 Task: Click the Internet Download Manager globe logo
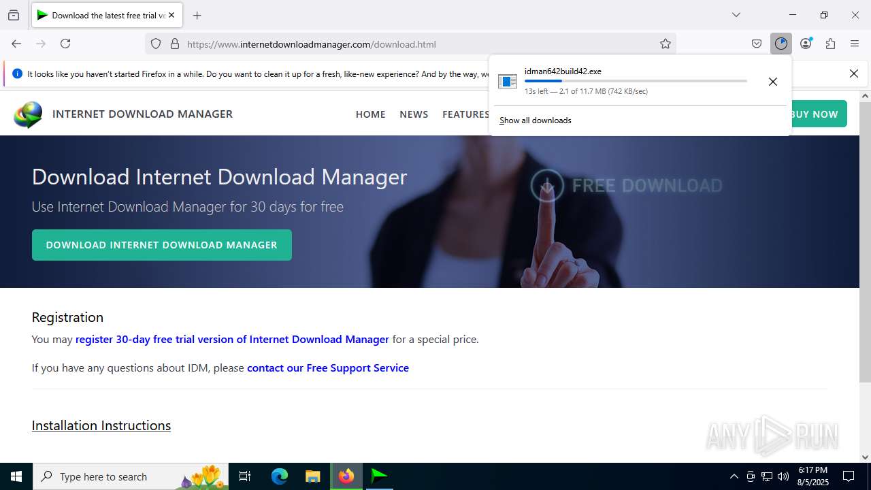coord(28,114)
